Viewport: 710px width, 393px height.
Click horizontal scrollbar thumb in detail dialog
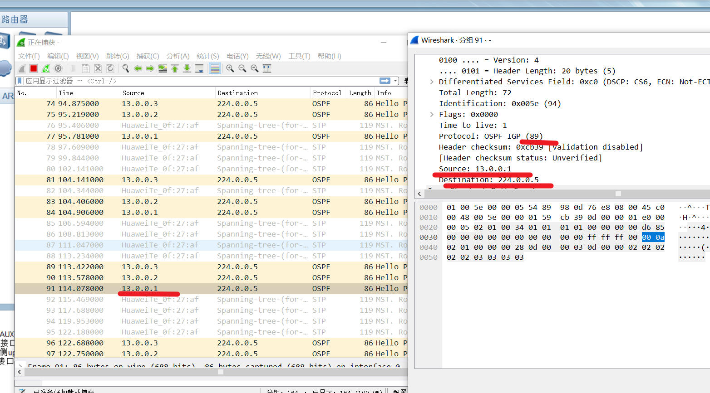click(618, 194)
